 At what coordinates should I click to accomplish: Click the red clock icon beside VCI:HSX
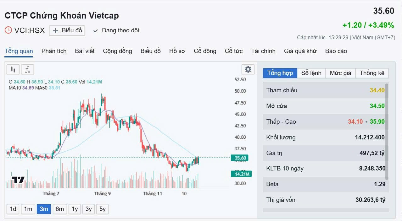8,30
